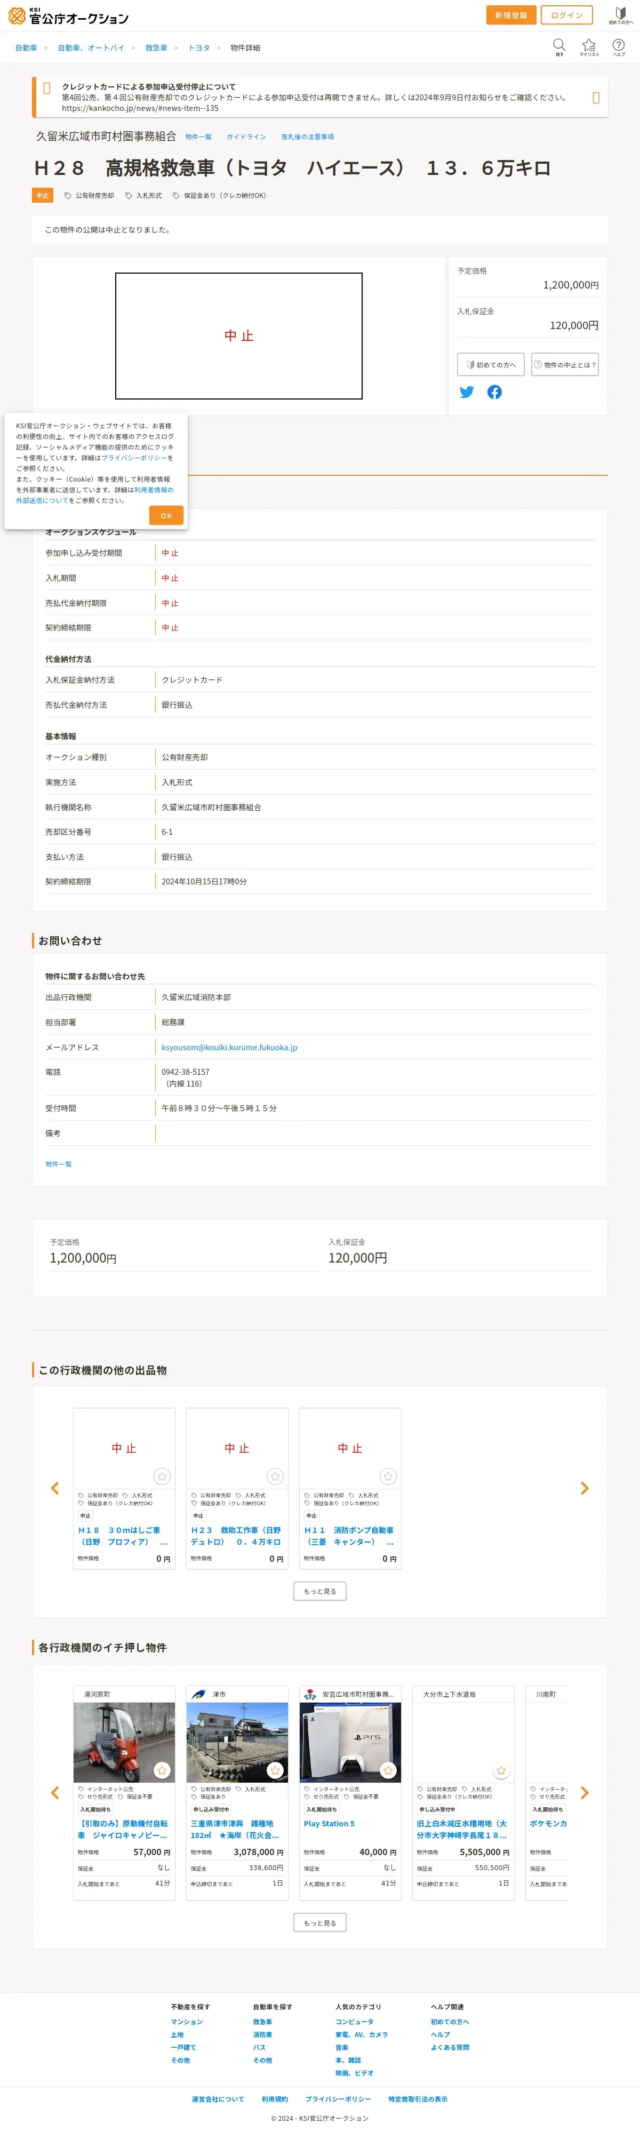Go to next in この行政機関の他の出品物 carousel
The height and width of the screenshot is (2132, 640).
point(585,1488)
